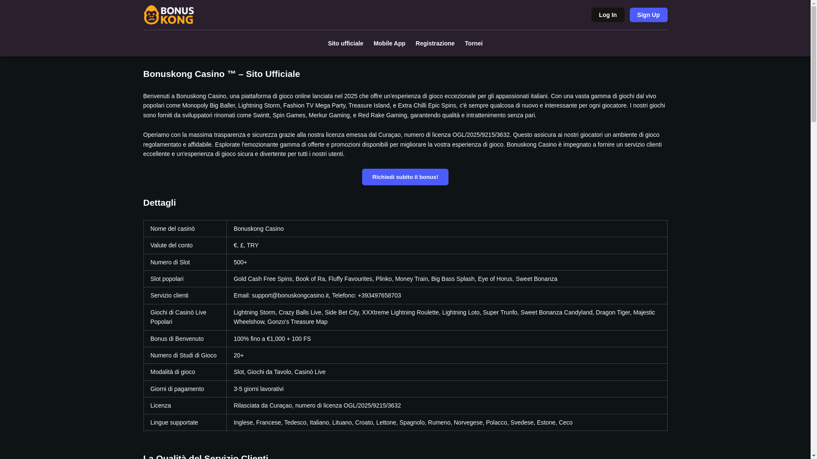Click the '€, £, TRY' currency value
Screen dimensions: 817x459
click(x=447, y=245)
